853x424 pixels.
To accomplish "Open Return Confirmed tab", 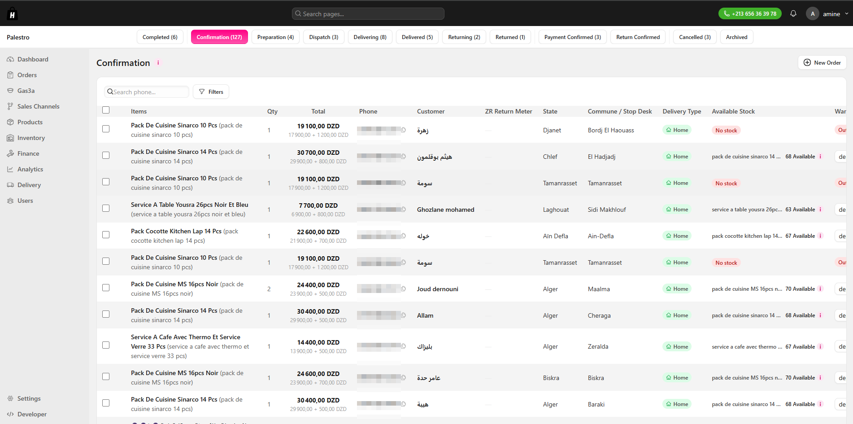I will pos(638,37).
